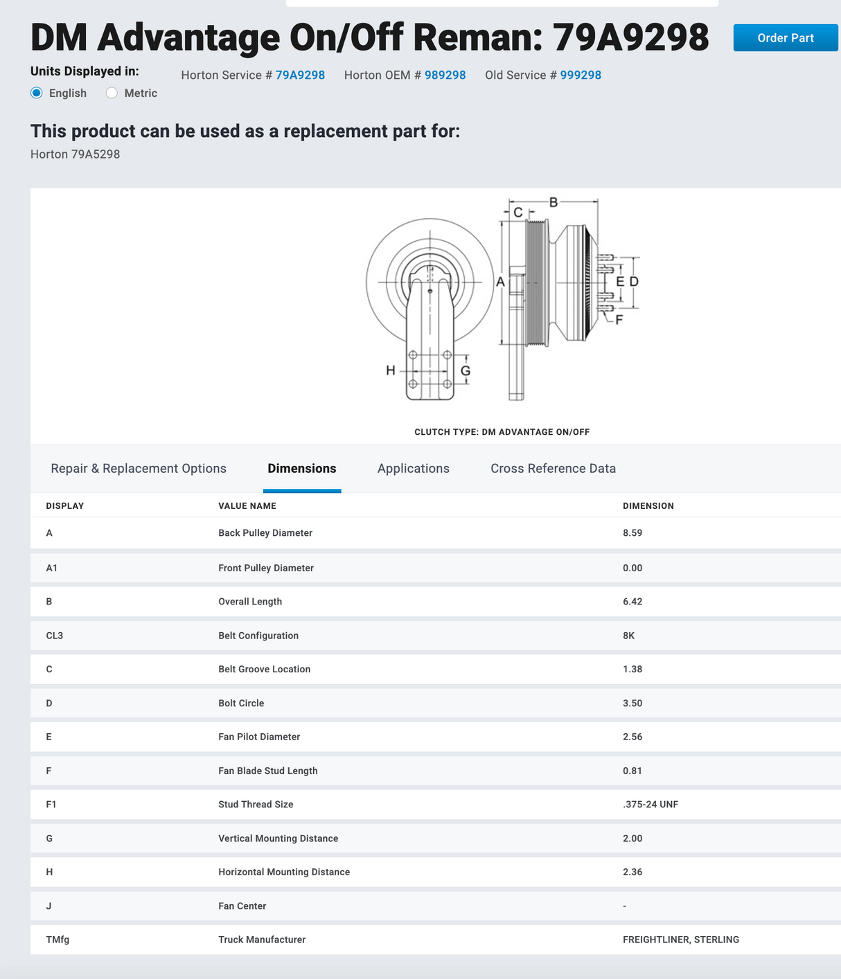The image size is (841, 979).
Task: Click the Order Part button
Action: (785, 38)
